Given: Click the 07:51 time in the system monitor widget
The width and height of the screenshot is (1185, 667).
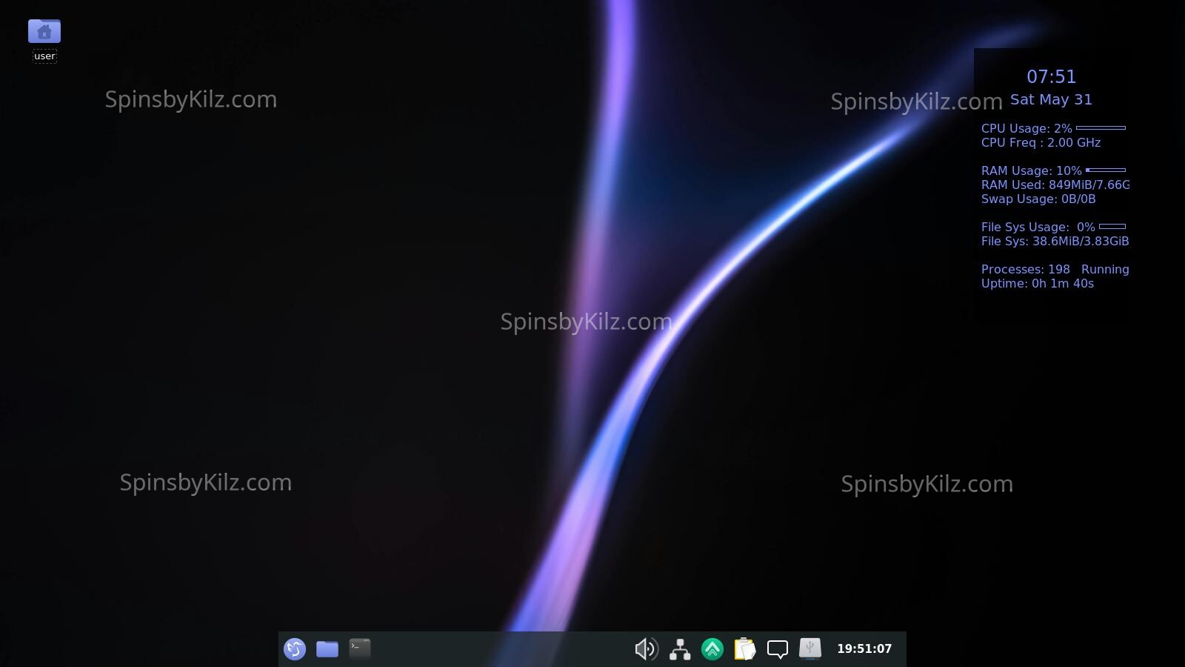Looking at the screenshot, I should (1051, 76).
